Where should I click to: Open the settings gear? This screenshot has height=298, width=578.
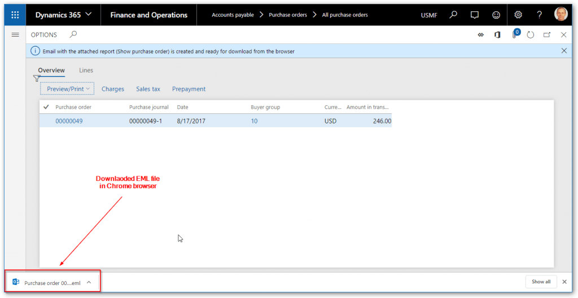pos(518,15)
